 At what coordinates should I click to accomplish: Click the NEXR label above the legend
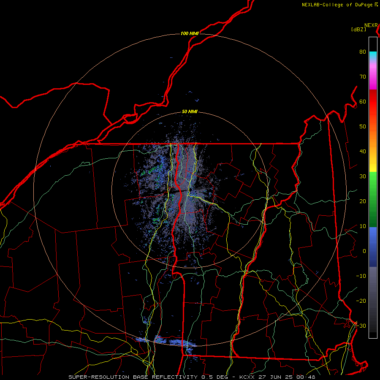[x=371, y=25]
